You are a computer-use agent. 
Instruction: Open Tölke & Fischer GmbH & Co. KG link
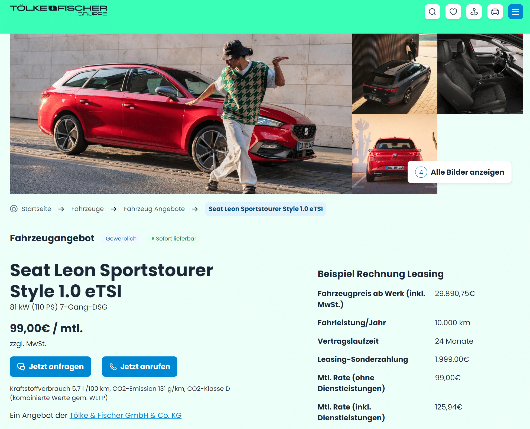pos(125,415)
